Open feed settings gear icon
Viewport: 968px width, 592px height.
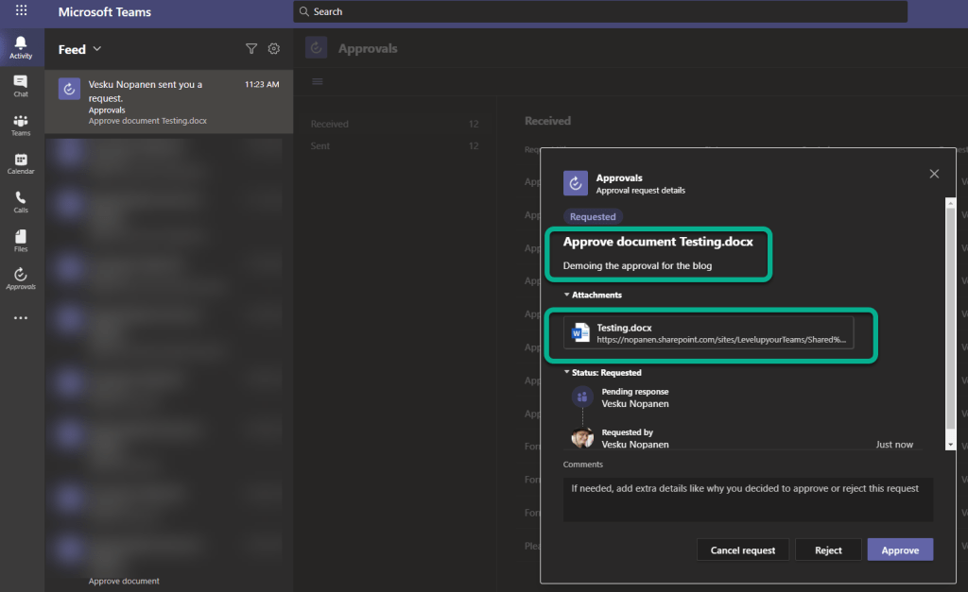(x=274, y=49)
